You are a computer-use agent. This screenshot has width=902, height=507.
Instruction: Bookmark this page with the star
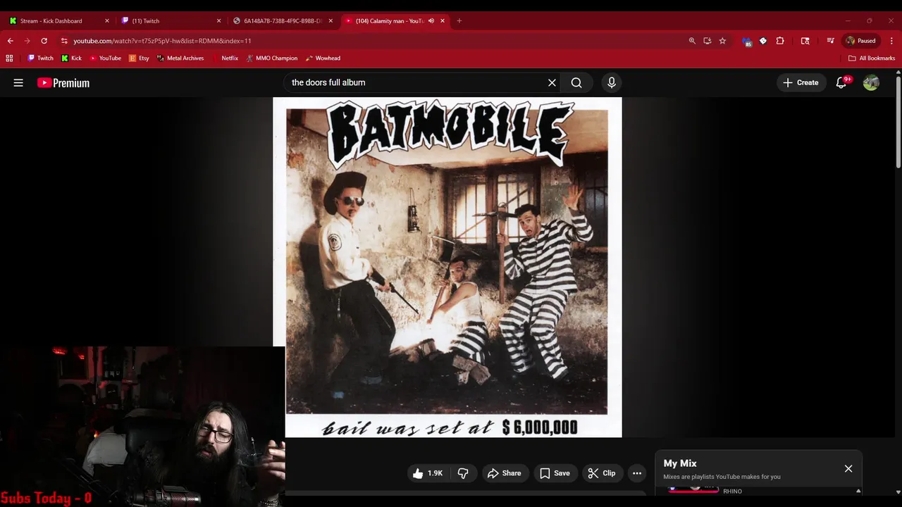click(722, 41)
